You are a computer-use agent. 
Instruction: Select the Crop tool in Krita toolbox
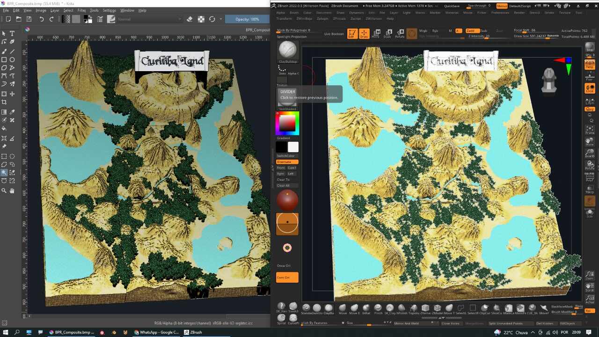pyautogui.click(x=4, y=102)
